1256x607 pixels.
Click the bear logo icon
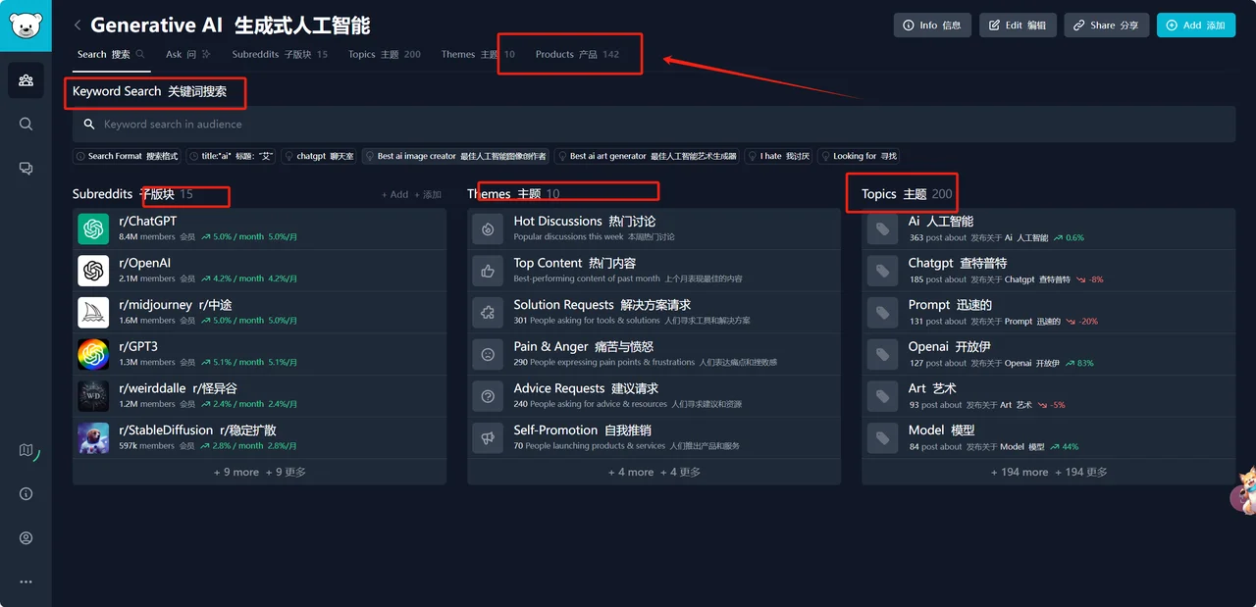tap(26, 25)
